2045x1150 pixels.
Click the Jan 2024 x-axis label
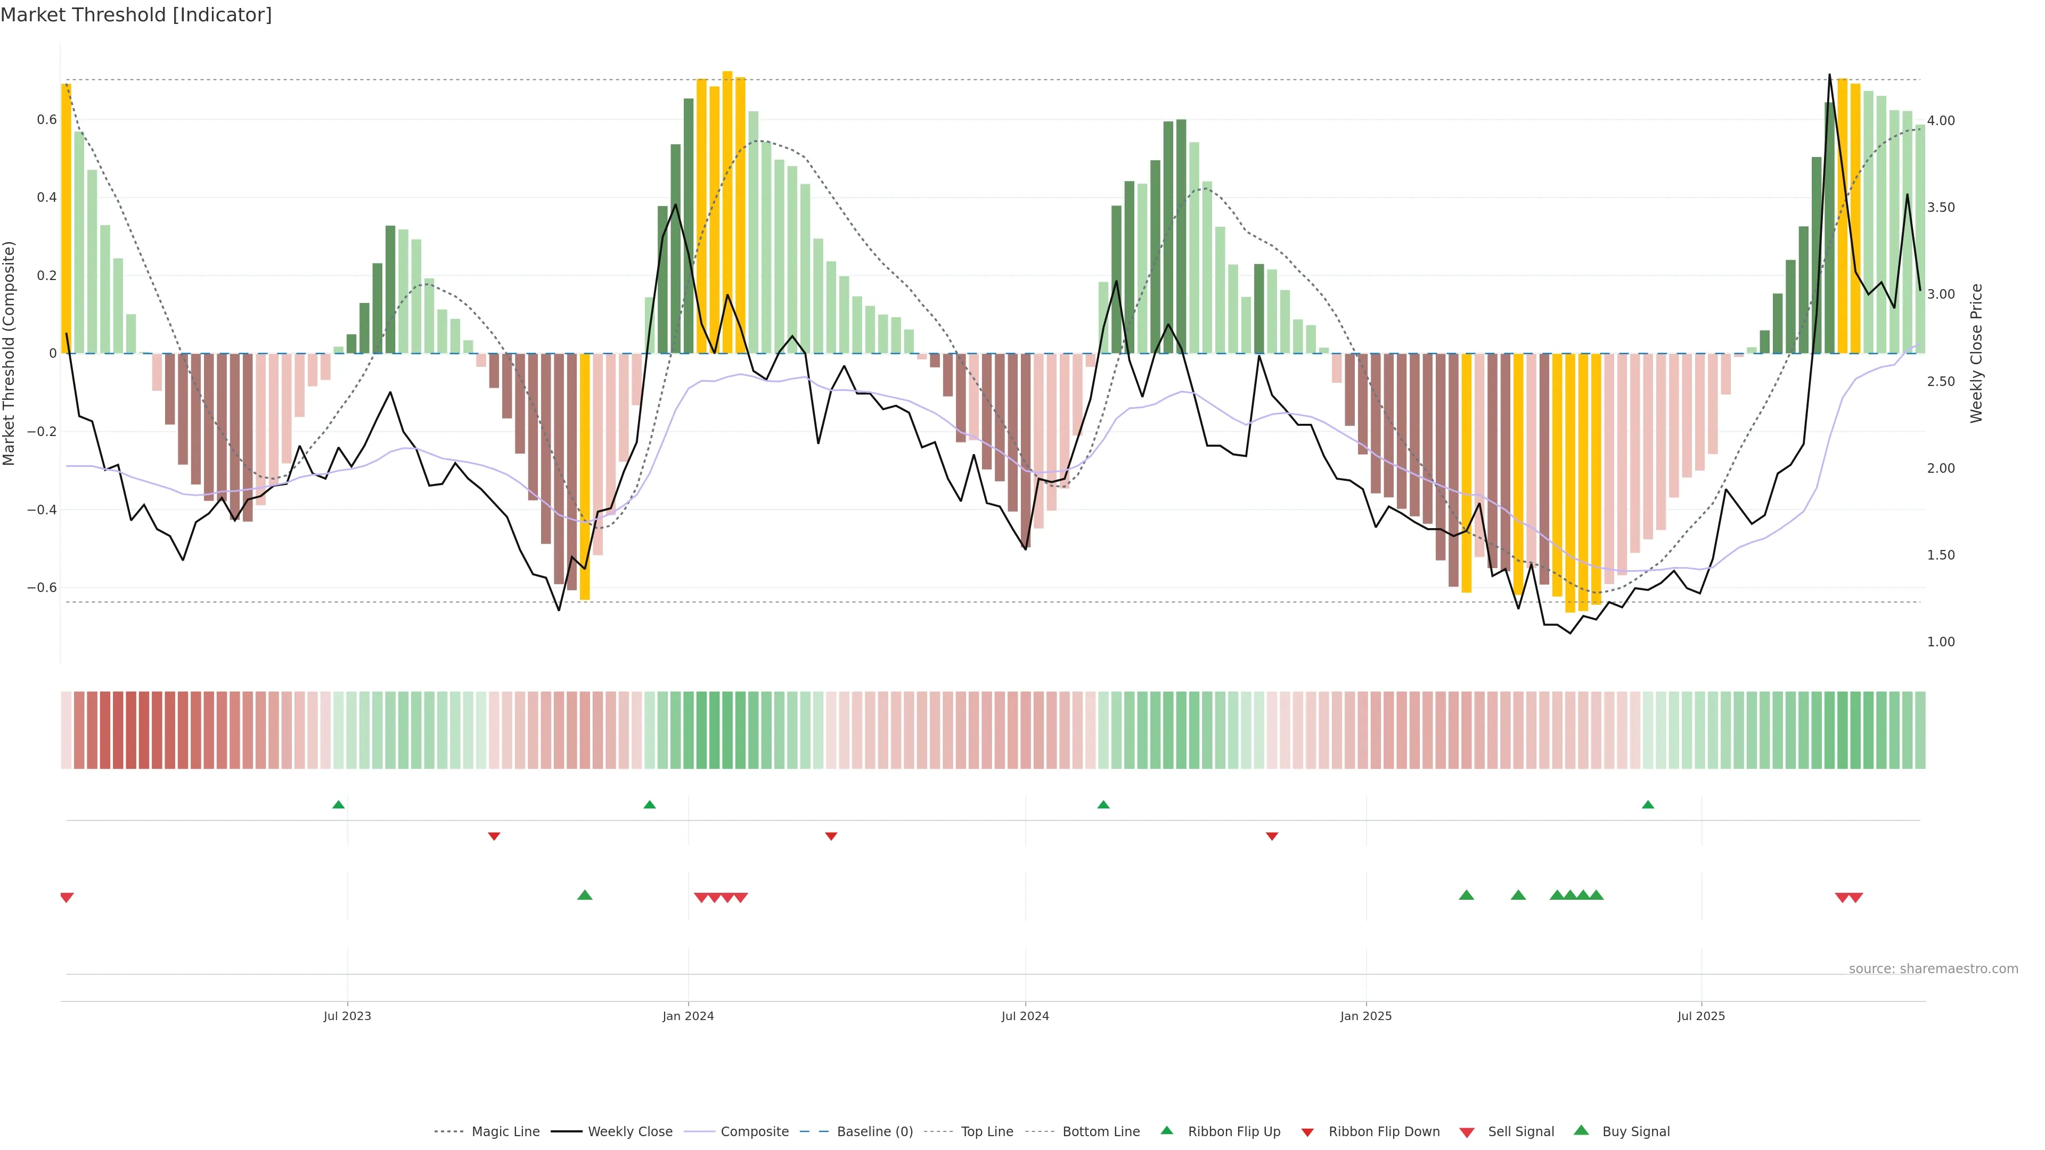[x=688, y=1016]
